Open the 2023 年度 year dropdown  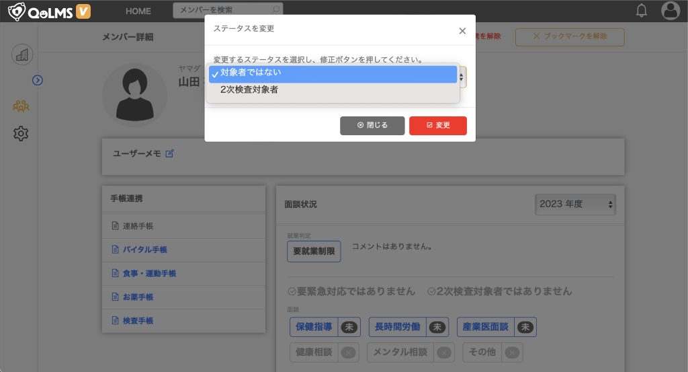click(x=576, y=204)
